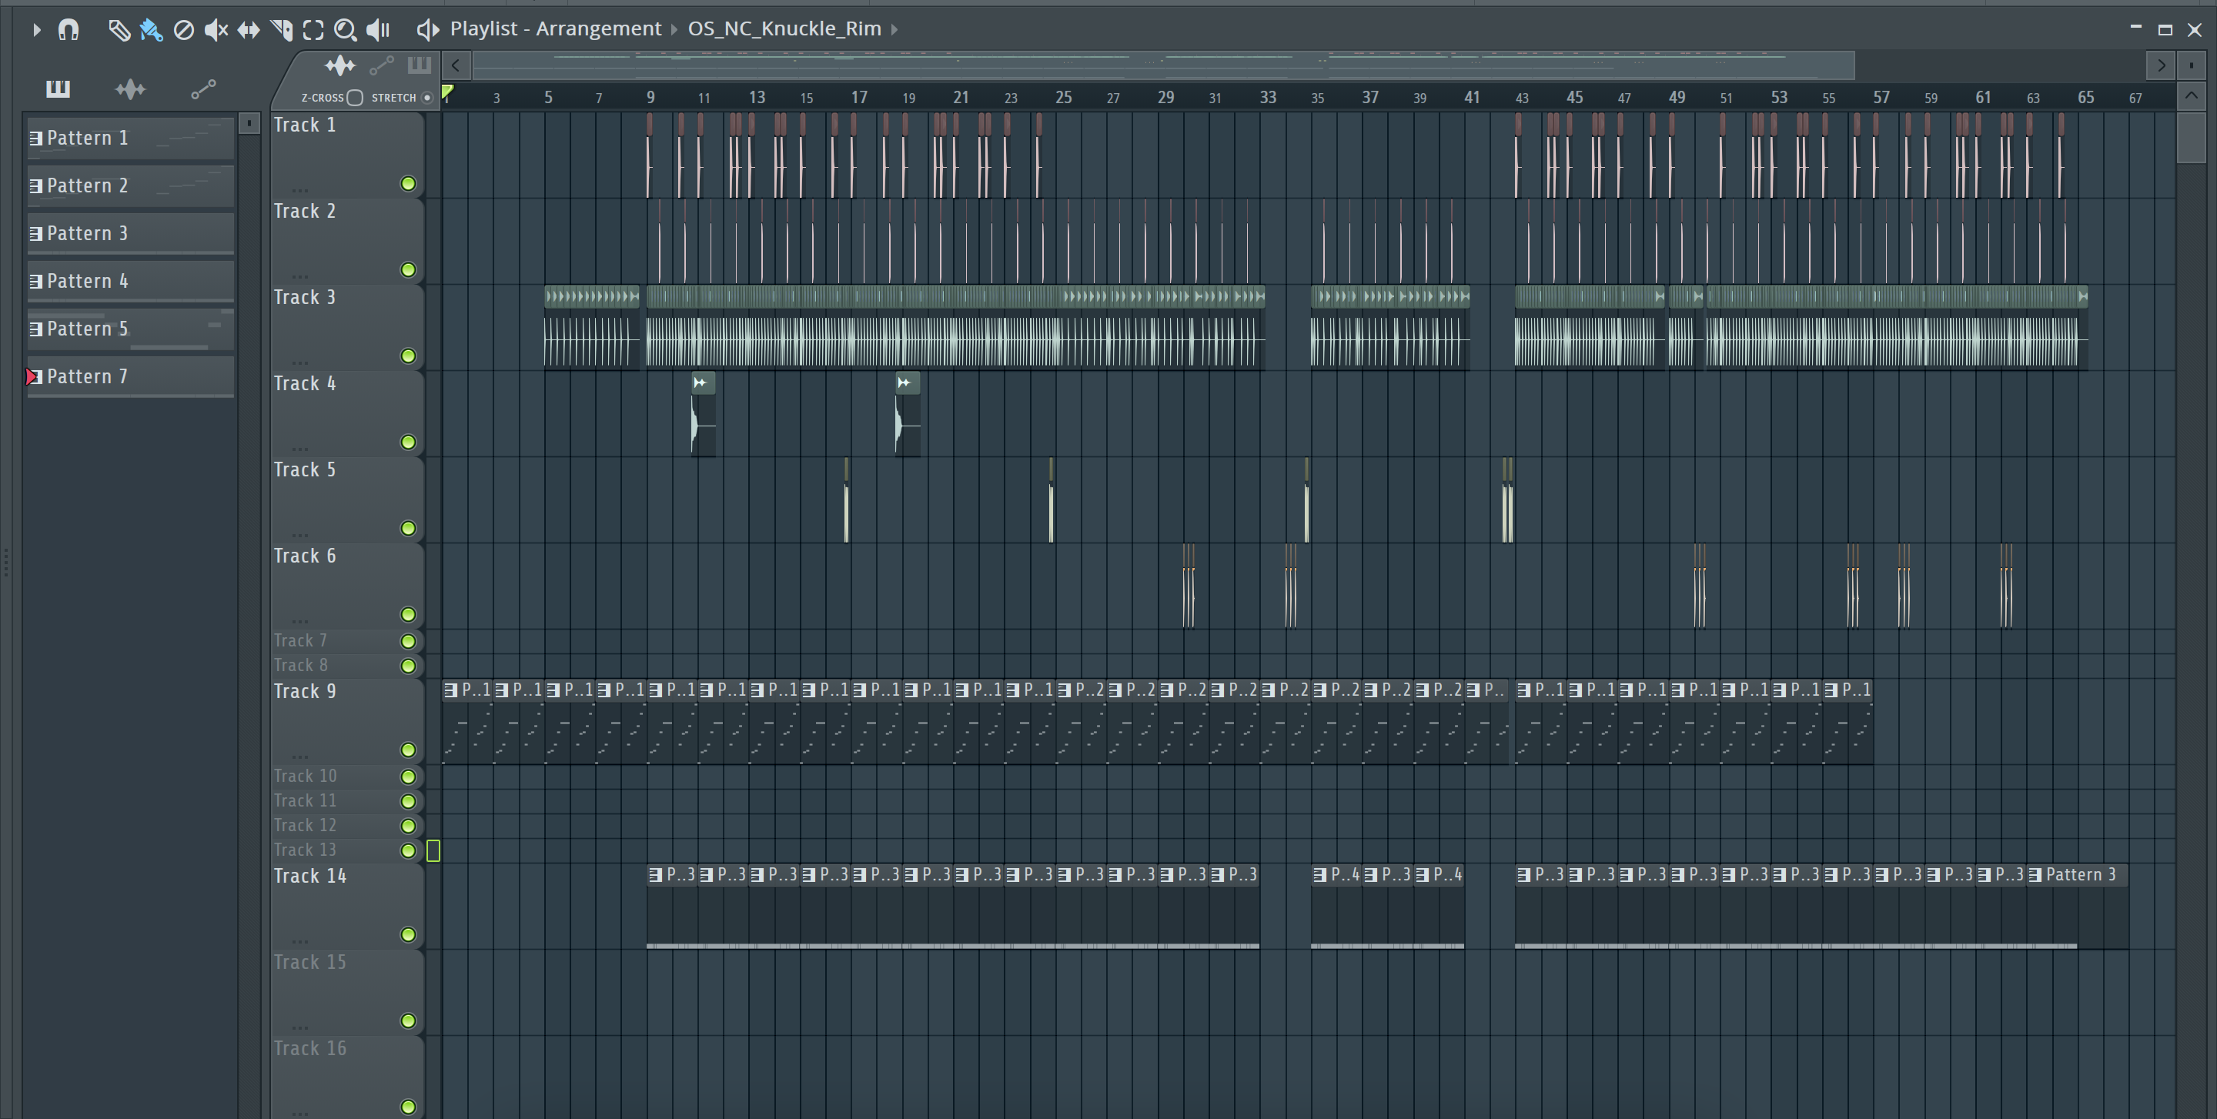The width and height of the screenshot is (2217, 1119).
Task: Select the Draw pencil tool
Action: [x=119, y=30]
